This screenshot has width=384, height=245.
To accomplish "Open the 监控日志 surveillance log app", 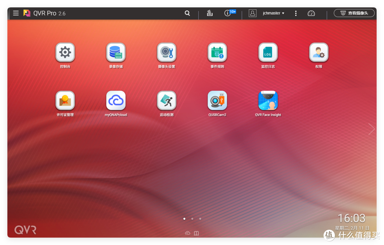I will click(268, 53).
